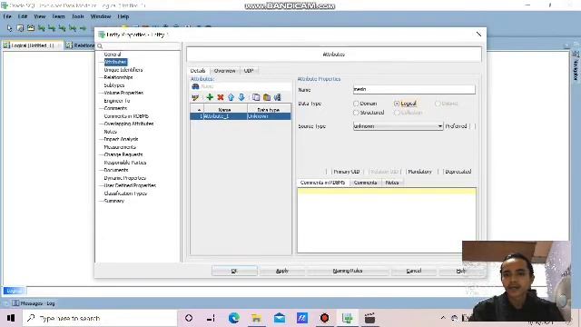
Task: Click the red X remove attribute icon
Action: coord(221,97)
